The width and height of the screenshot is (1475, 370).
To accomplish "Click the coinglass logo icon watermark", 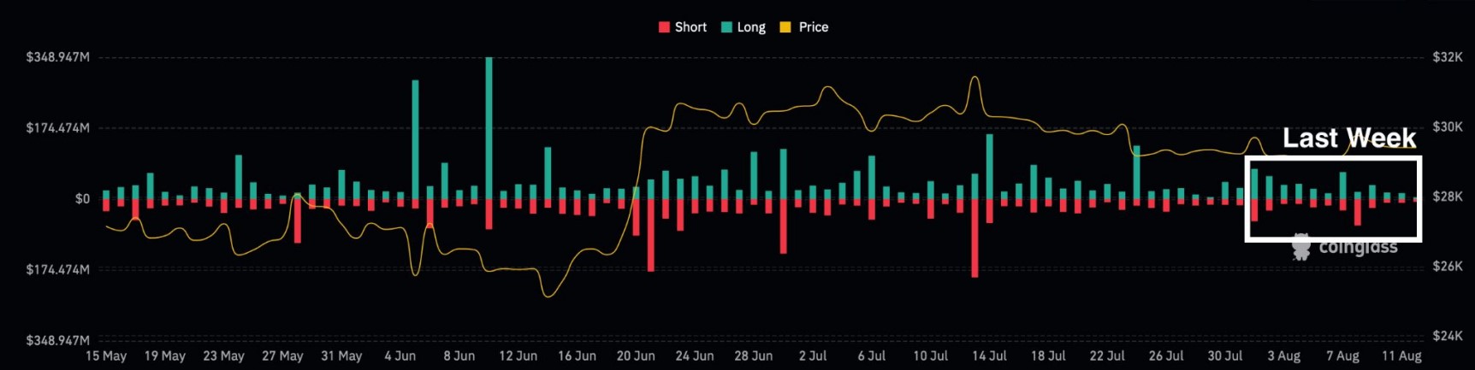I will (1301, 247).
